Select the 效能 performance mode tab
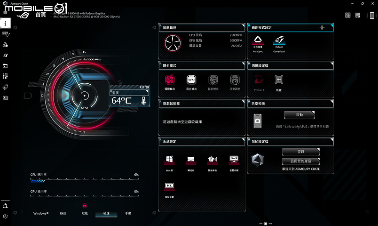The image size is (378, 226). tap(85, 213)
